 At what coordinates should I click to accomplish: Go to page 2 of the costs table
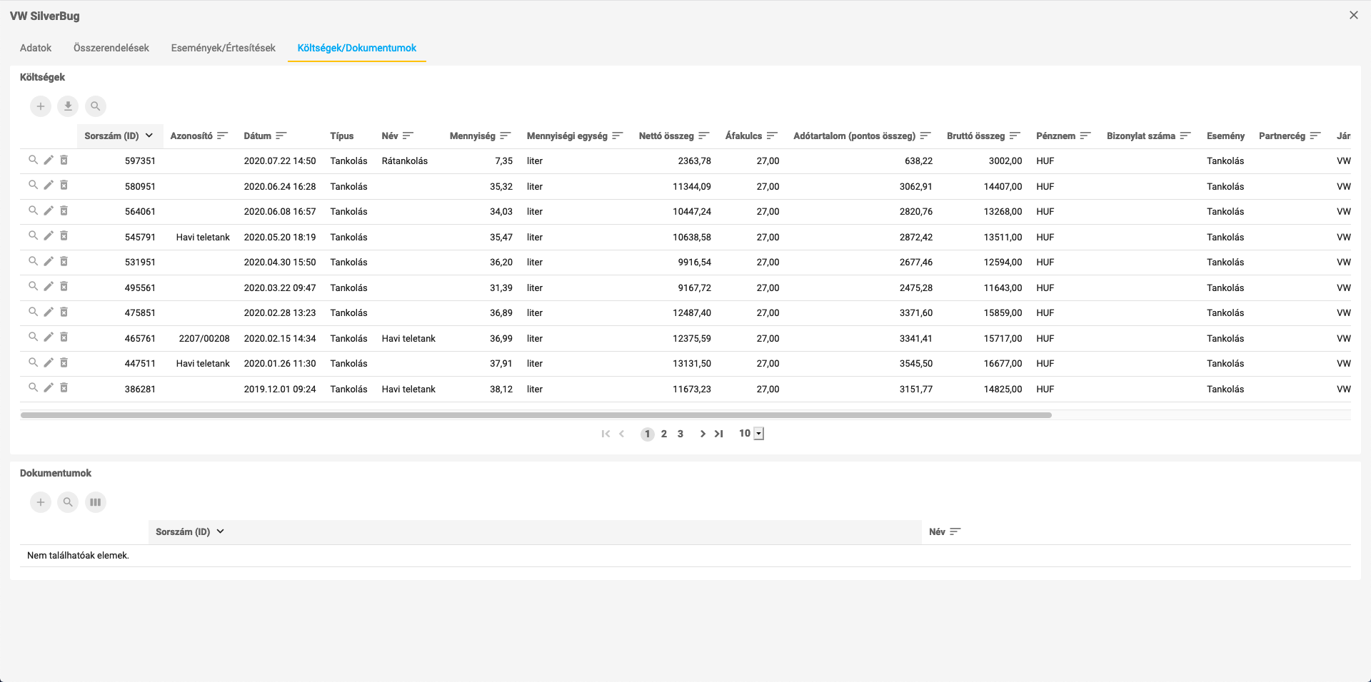click(664, 434)
